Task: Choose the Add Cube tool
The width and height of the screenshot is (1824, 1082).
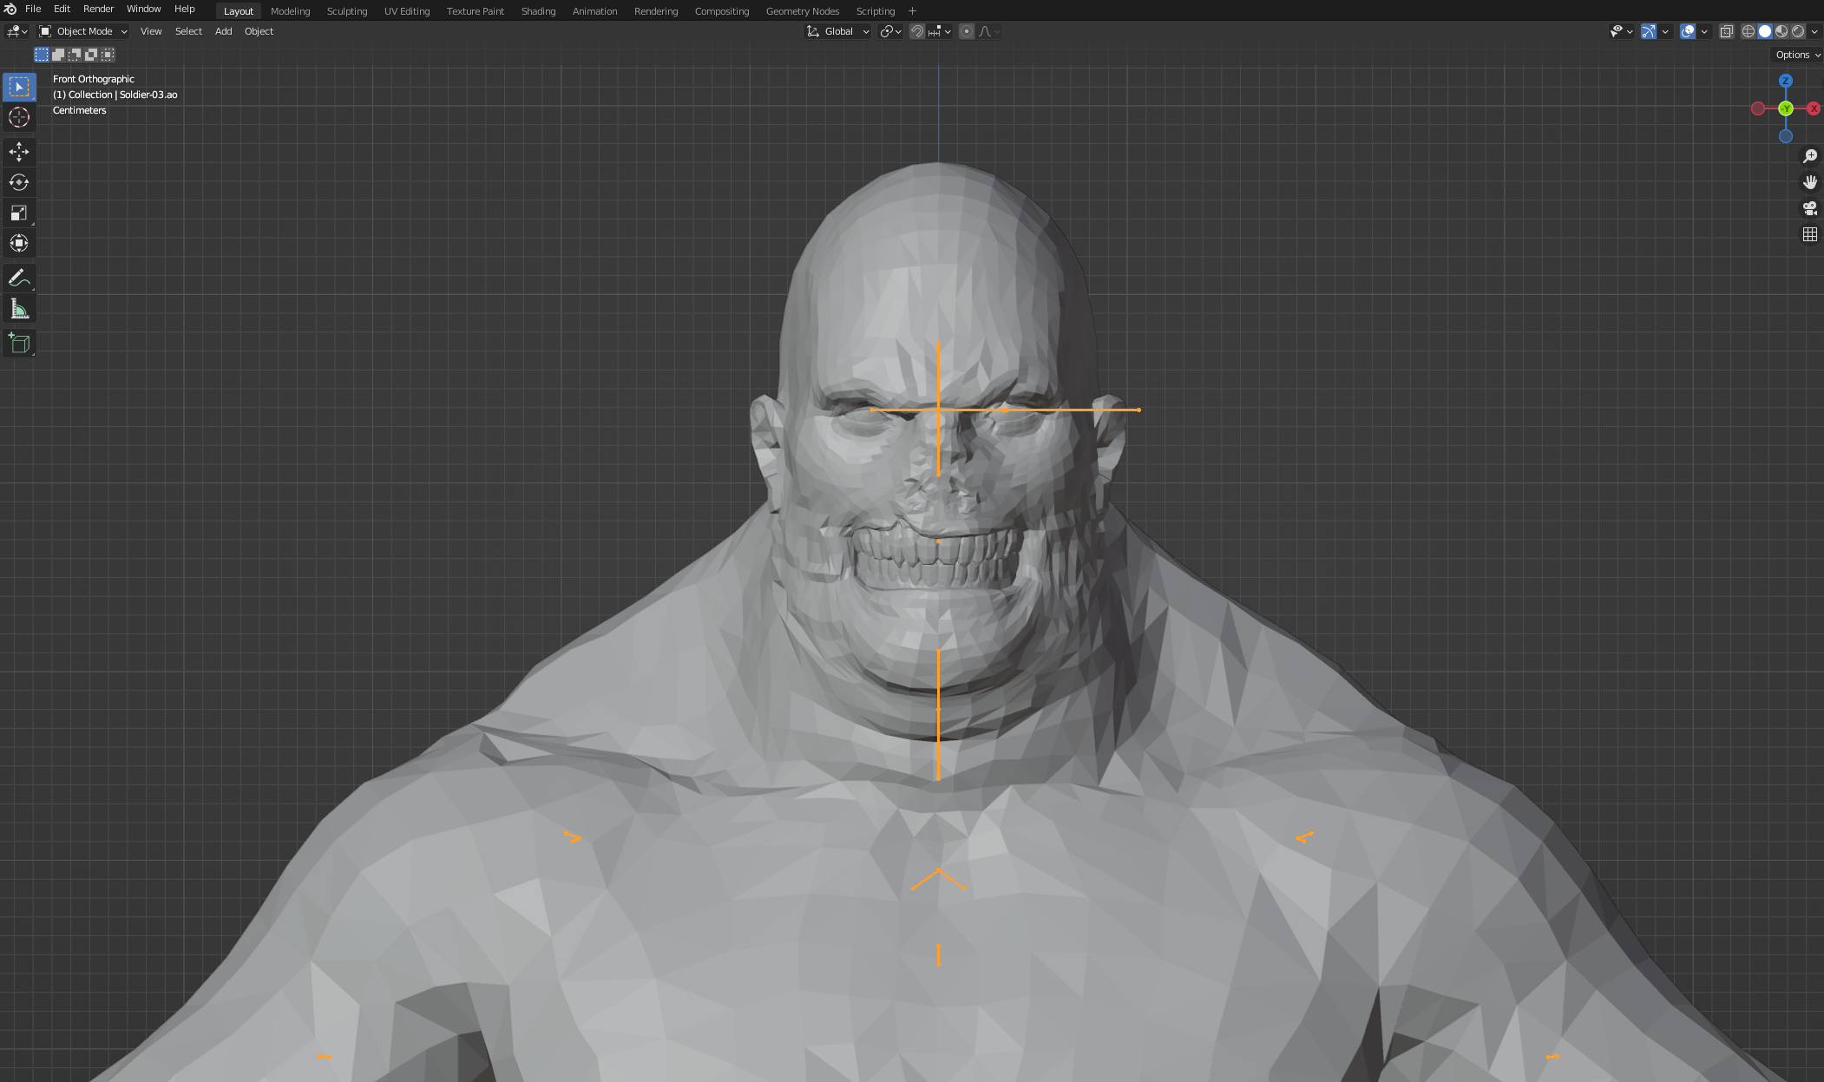Action: 19,344
